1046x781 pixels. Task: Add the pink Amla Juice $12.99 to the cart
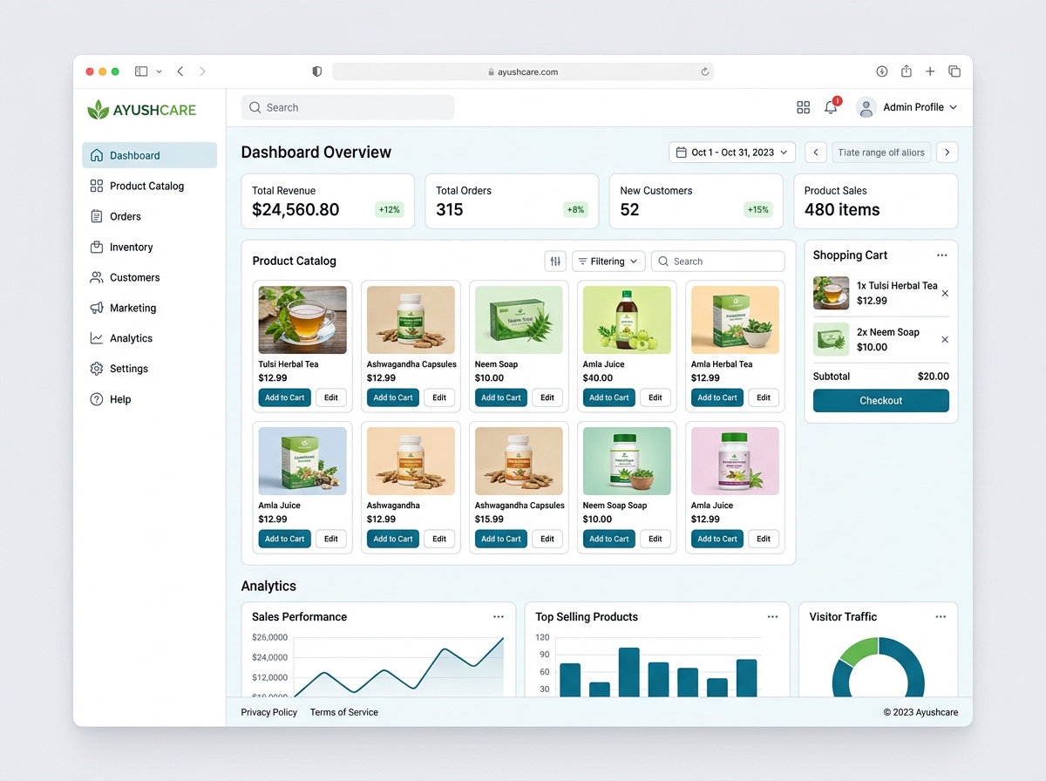coord(717,539)
